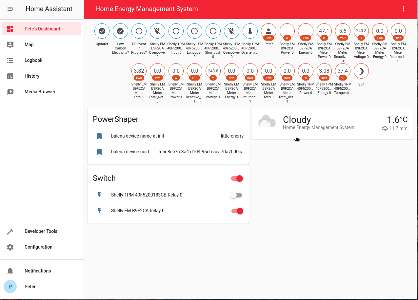This screenshot has width=418, height=300.
Task: Click Shelly 1PM Longpush 0 badge
Action: 194,31
